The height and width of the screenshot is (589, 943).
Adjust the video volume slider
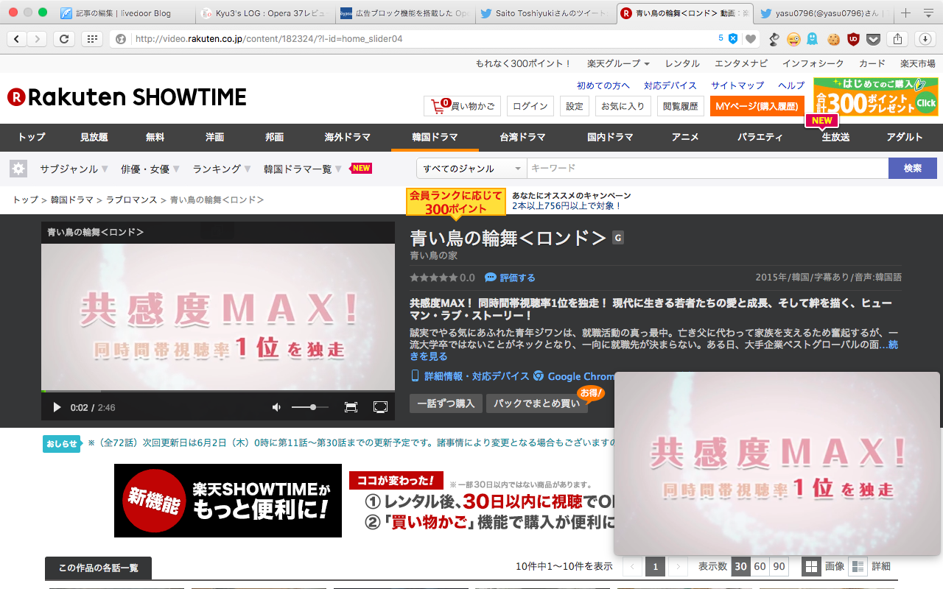pyautogui.click(x=310, y=407)
